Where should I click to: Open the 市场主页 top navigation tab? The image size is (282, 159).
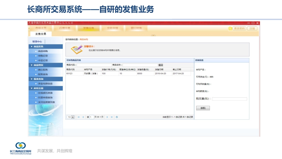tap(41, 28)
